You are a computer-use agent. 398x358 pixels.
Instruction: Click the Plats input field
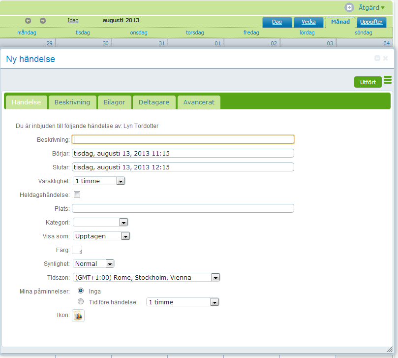[183, 208]
